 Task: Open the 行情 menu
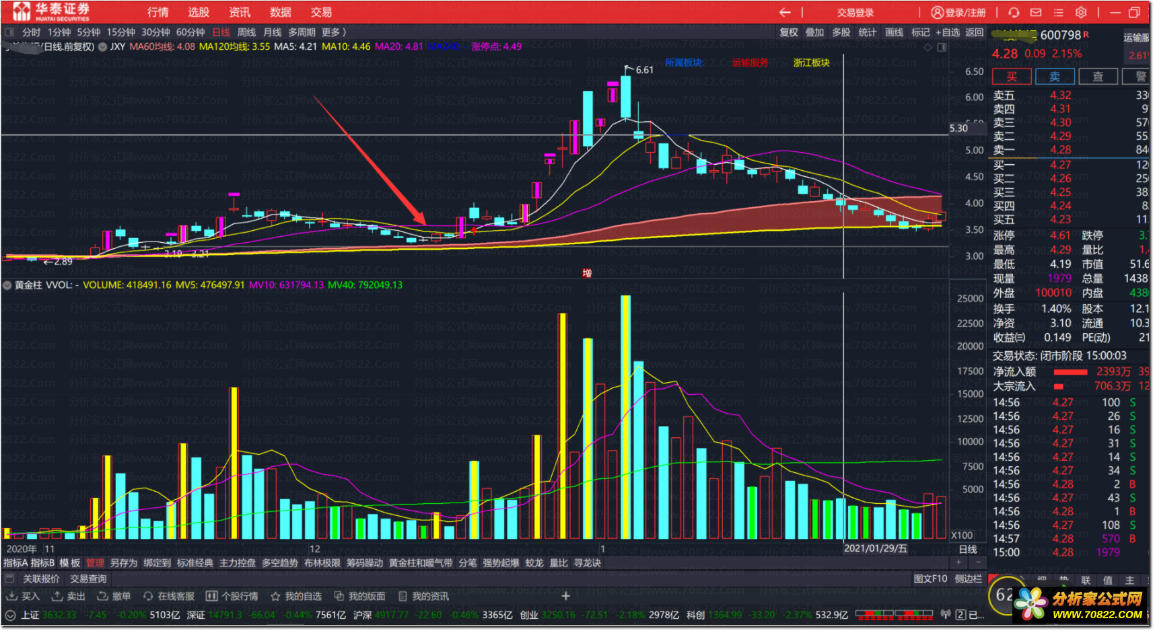tap(158, 12)
